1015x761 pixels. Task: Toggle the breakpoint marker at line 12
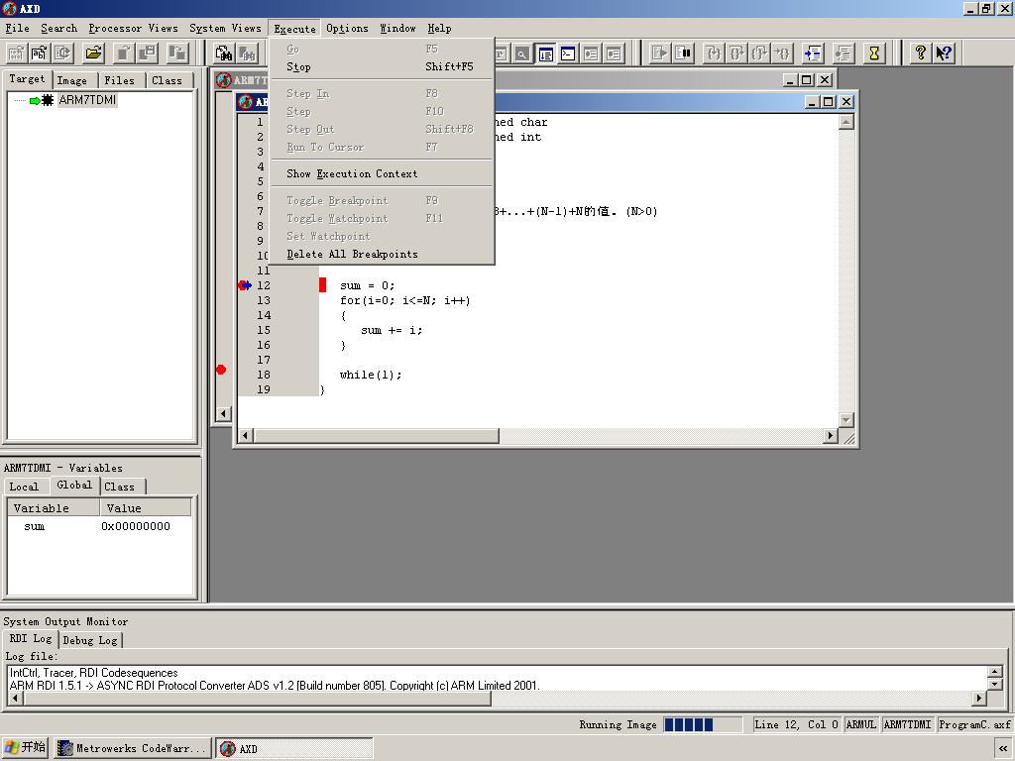(x=245, y=285)
